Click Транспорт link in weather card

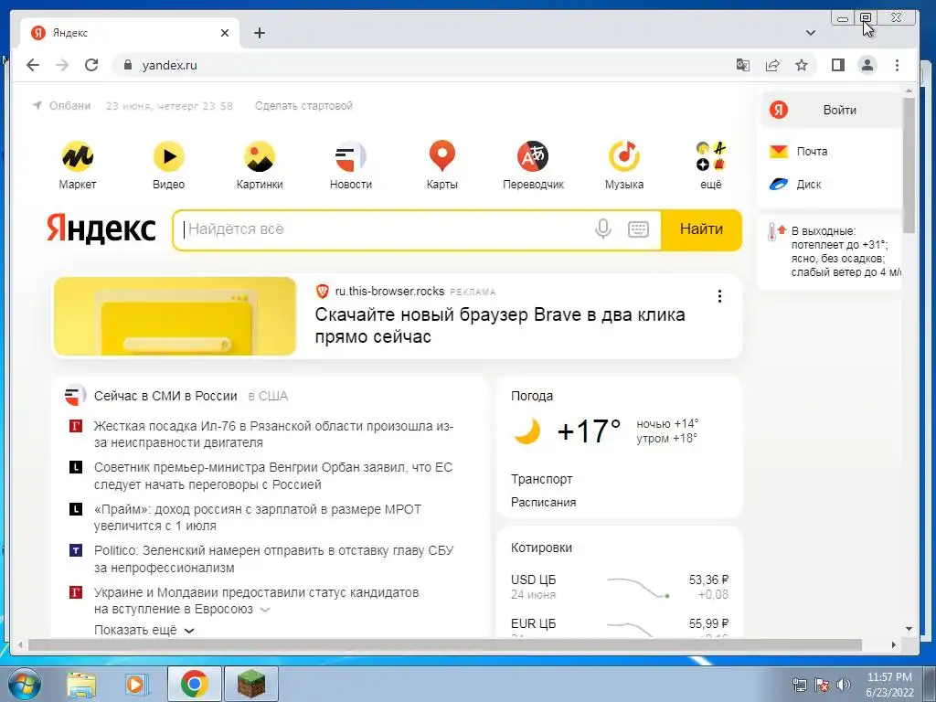pyautogui.click(x=541, y=479)
